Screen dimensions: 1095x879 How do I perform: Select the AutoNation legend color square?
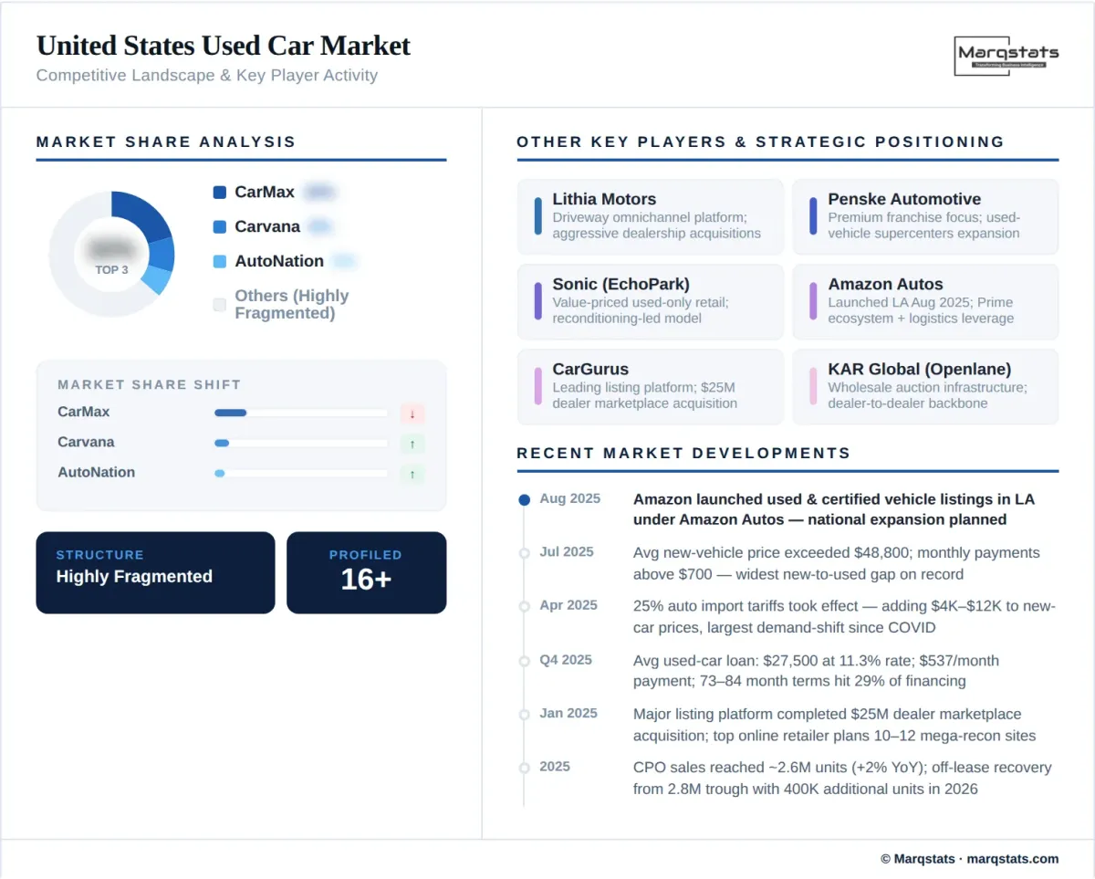[219, 262]
